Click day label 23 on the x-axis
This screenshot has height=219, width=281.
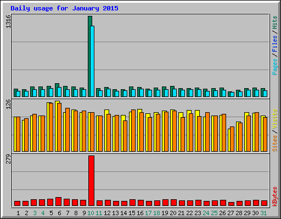click(198, 213)
